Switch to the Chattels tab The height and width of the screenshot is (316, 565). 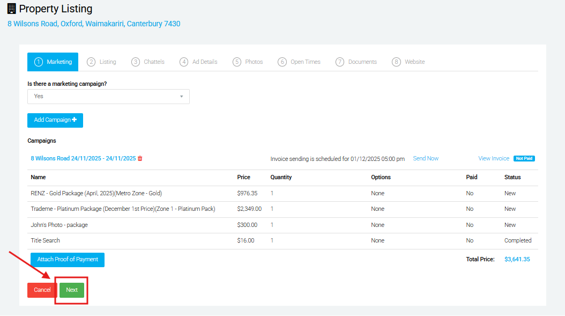pos(148,62)
